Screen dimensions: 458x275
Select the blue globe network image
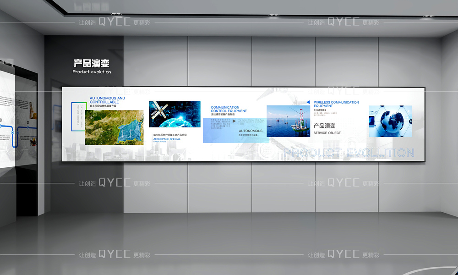click(391, 121)
